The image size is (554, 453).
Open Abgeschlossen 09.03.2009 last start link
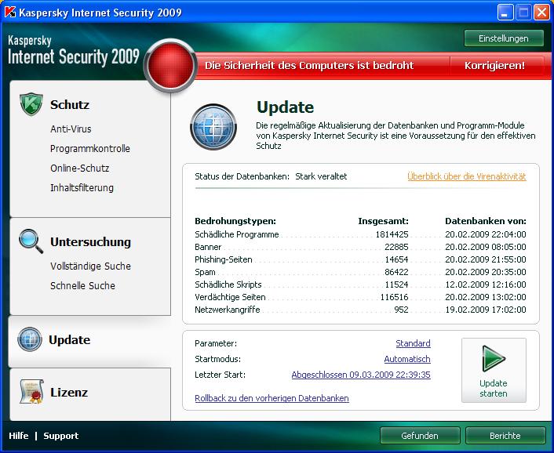(x=361, y=375)
